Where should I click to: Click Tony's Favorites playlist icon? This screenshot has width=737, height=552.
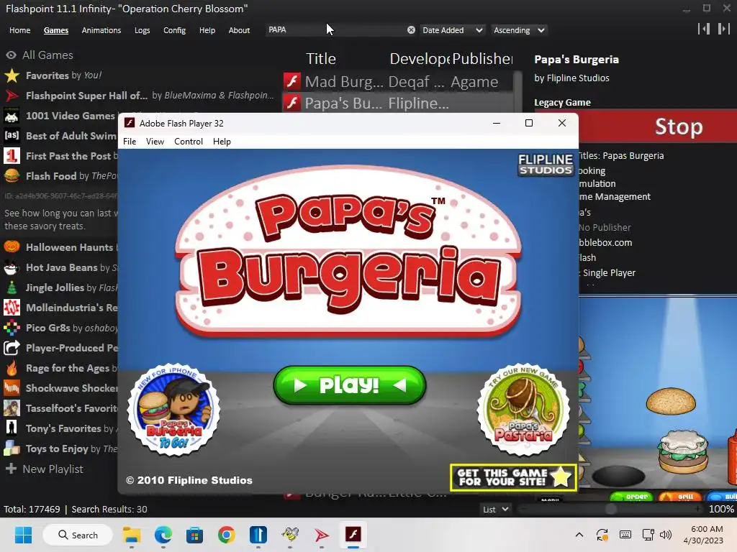(12, 428)
